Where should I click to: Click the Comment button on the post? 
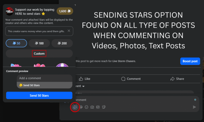pos(131,79)
